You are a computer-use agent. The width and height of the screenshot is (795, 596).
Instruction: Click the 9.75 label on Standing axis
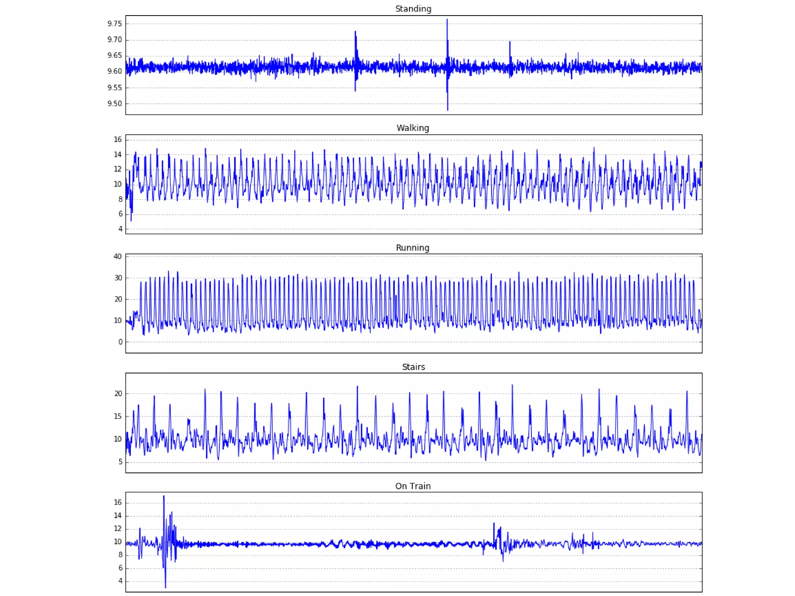(115, 24)
